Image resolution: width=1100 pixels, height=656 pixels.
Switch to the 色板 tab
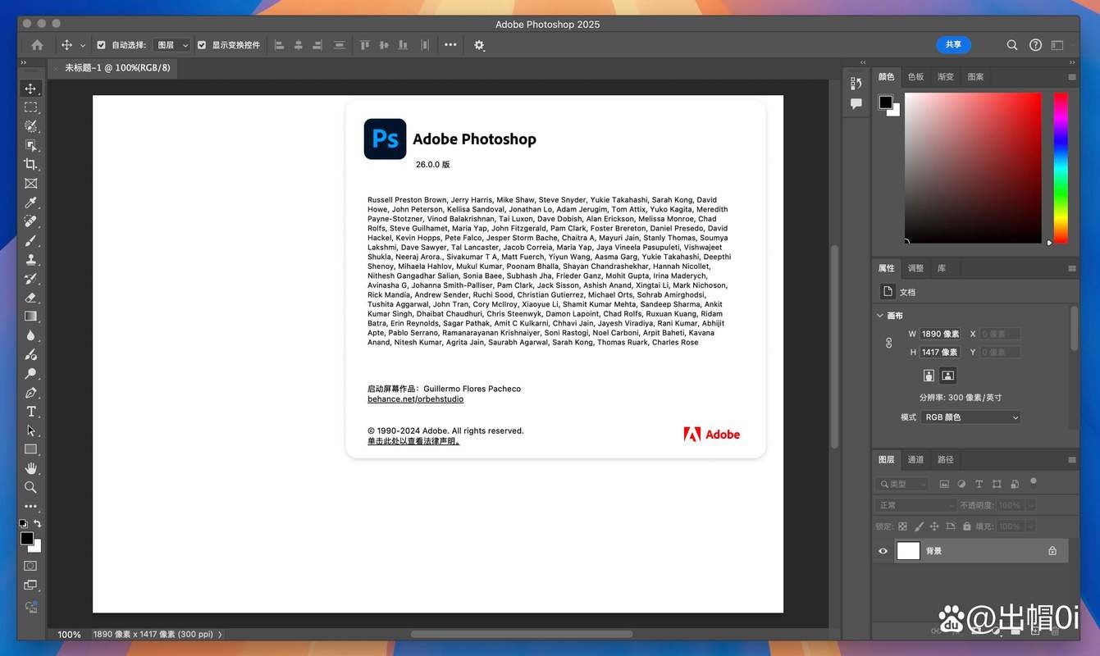915,77
